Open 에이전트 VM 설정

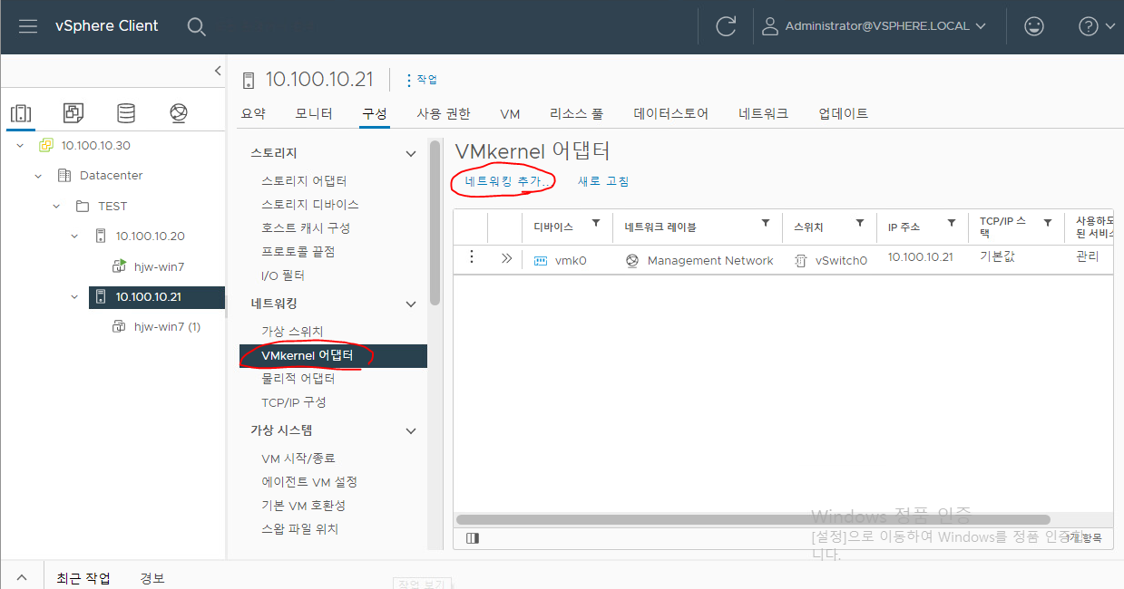[309, 482]
